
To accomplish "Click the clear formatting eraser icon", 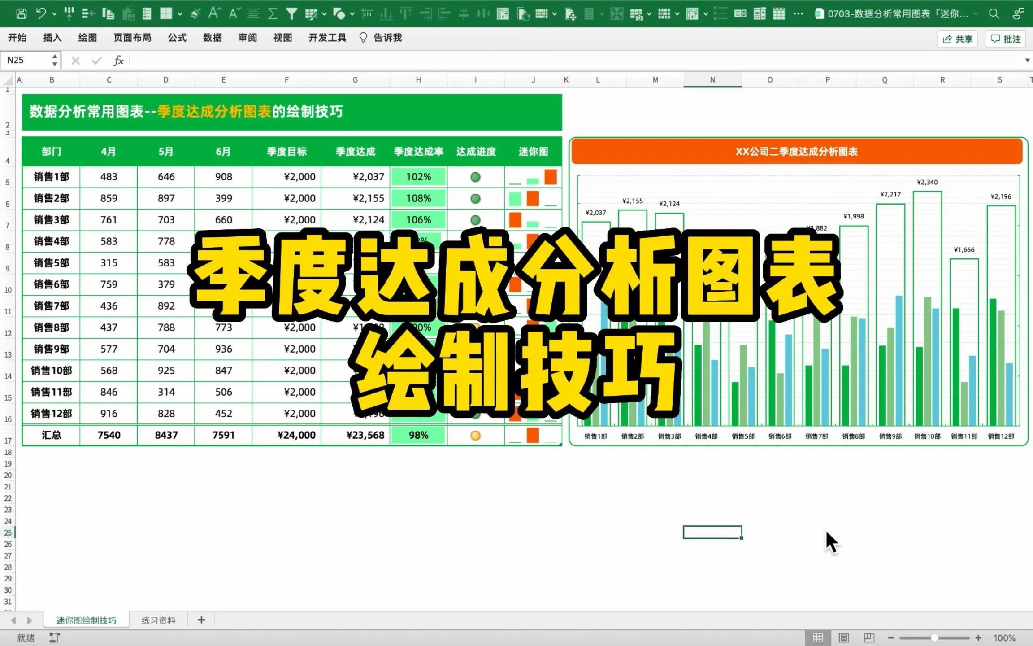I will point(195,13).
